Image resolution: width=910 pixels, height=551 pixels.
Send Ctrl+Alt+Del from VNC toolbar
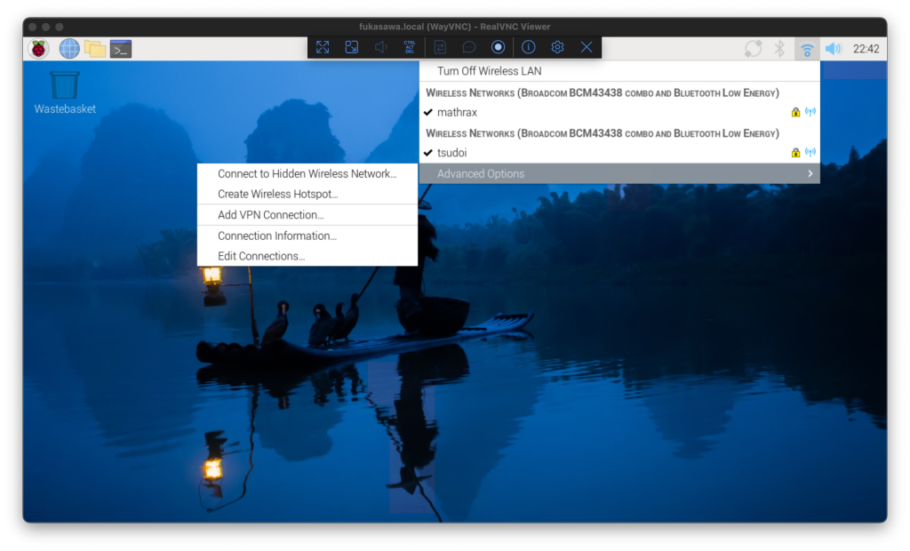point(410,47)
